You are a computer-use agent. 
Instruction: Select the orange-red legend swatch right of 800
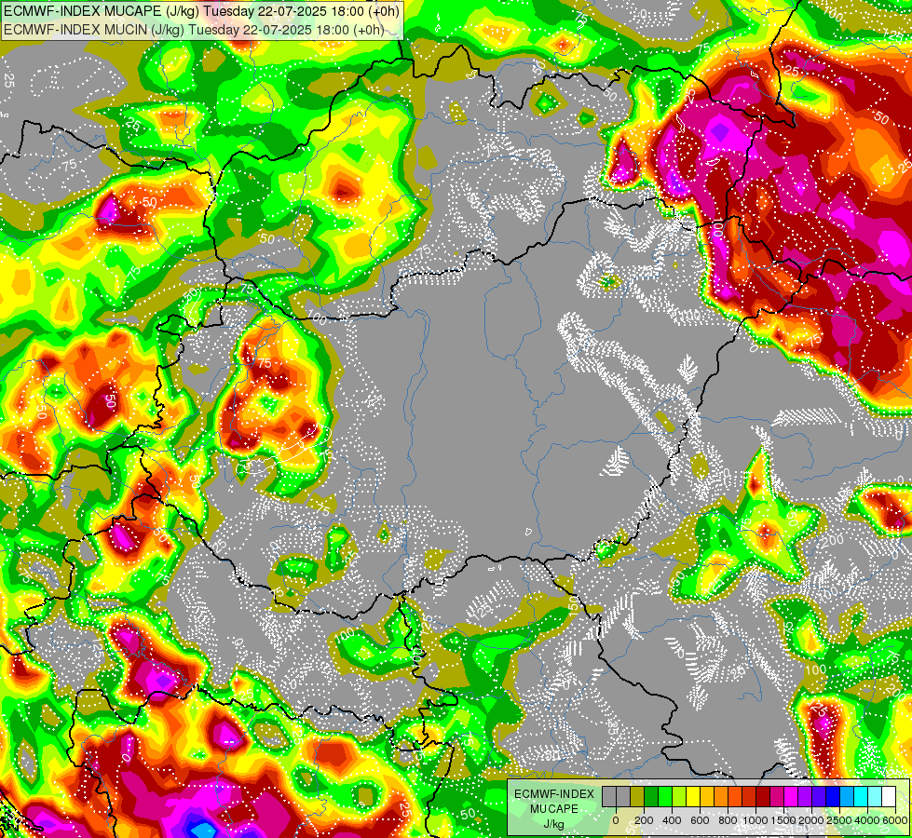tap(735, 796)
